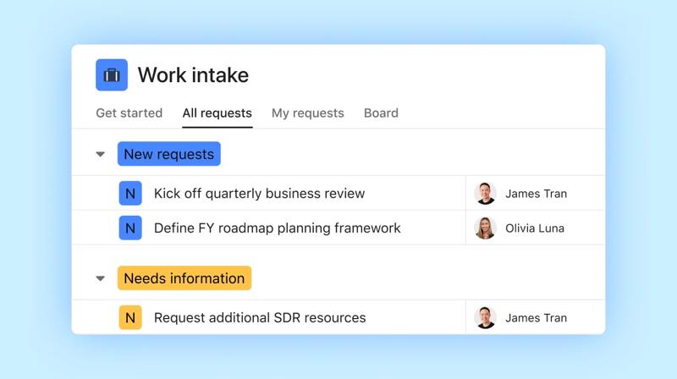677x379 pixels.
Task: Click the blue New requests section label
Action: tap(169, 154)
